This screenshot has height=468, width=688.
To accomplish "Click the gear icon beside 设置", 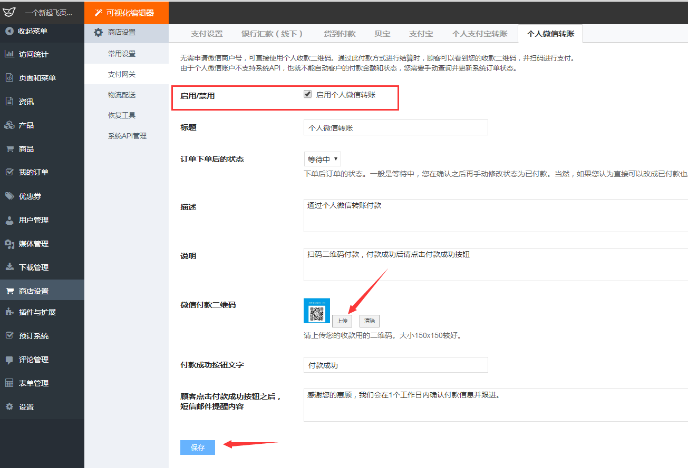I will (x=9, y=406).
